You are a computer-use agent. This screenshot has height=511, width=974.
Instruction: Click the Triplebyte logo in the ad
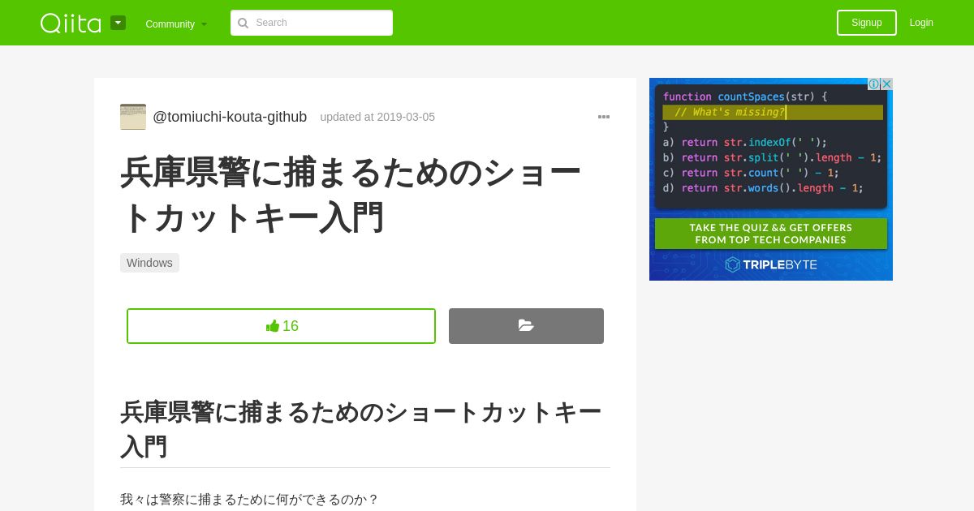point(771,264)
